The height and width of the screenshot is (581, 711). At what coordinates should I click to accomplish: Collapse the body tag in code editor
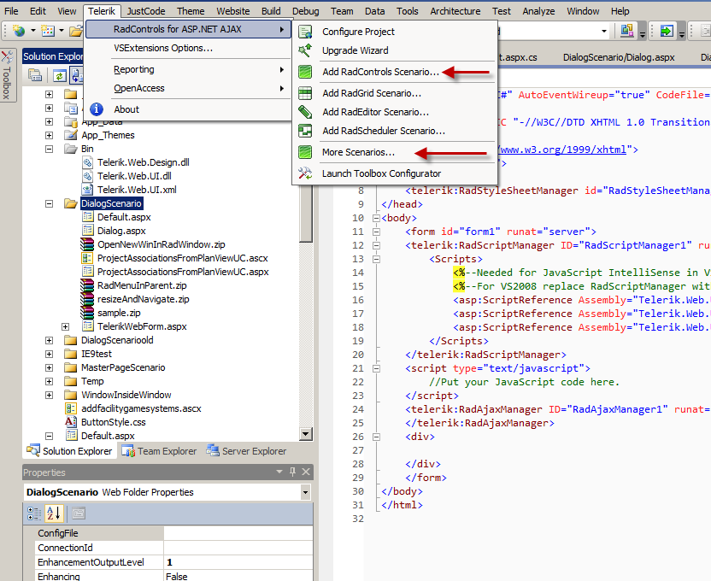[377, 218]
